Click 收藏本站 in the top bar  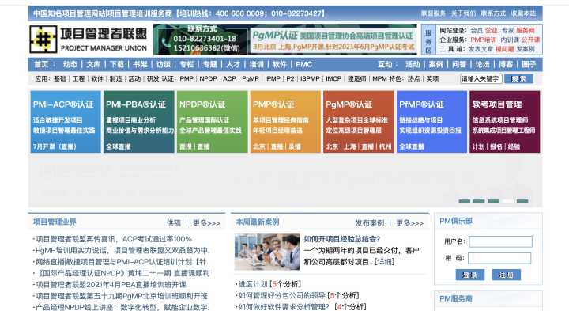pyautogui.click(x=523, y=13)
